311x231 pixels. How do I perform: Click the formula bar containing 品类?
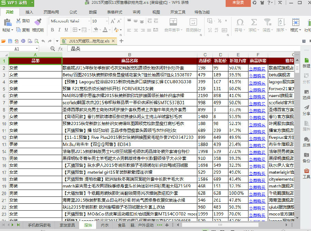point(183,49)
